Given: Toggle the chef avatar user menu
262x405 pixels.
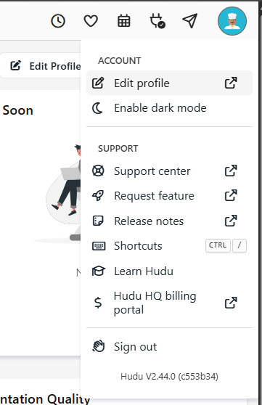Looking at the screenshot, I should (232, 21).
